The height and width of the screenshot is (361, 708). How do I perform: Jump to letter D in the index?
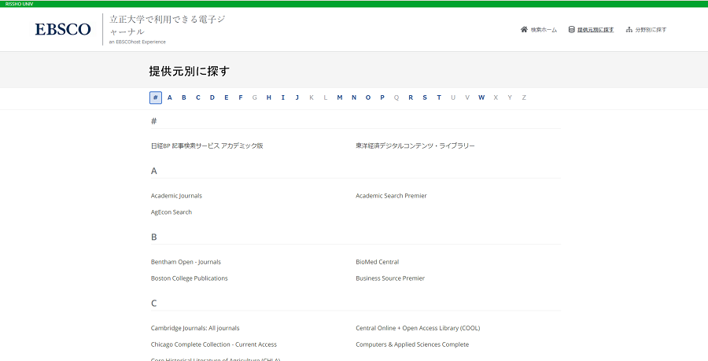pyautogui.click(x=212, y=98)
